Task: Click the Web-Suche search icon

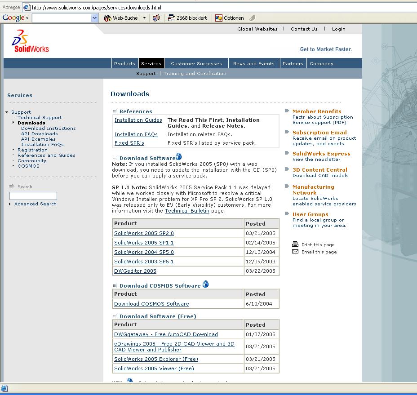Action: [x=107, y=18]
